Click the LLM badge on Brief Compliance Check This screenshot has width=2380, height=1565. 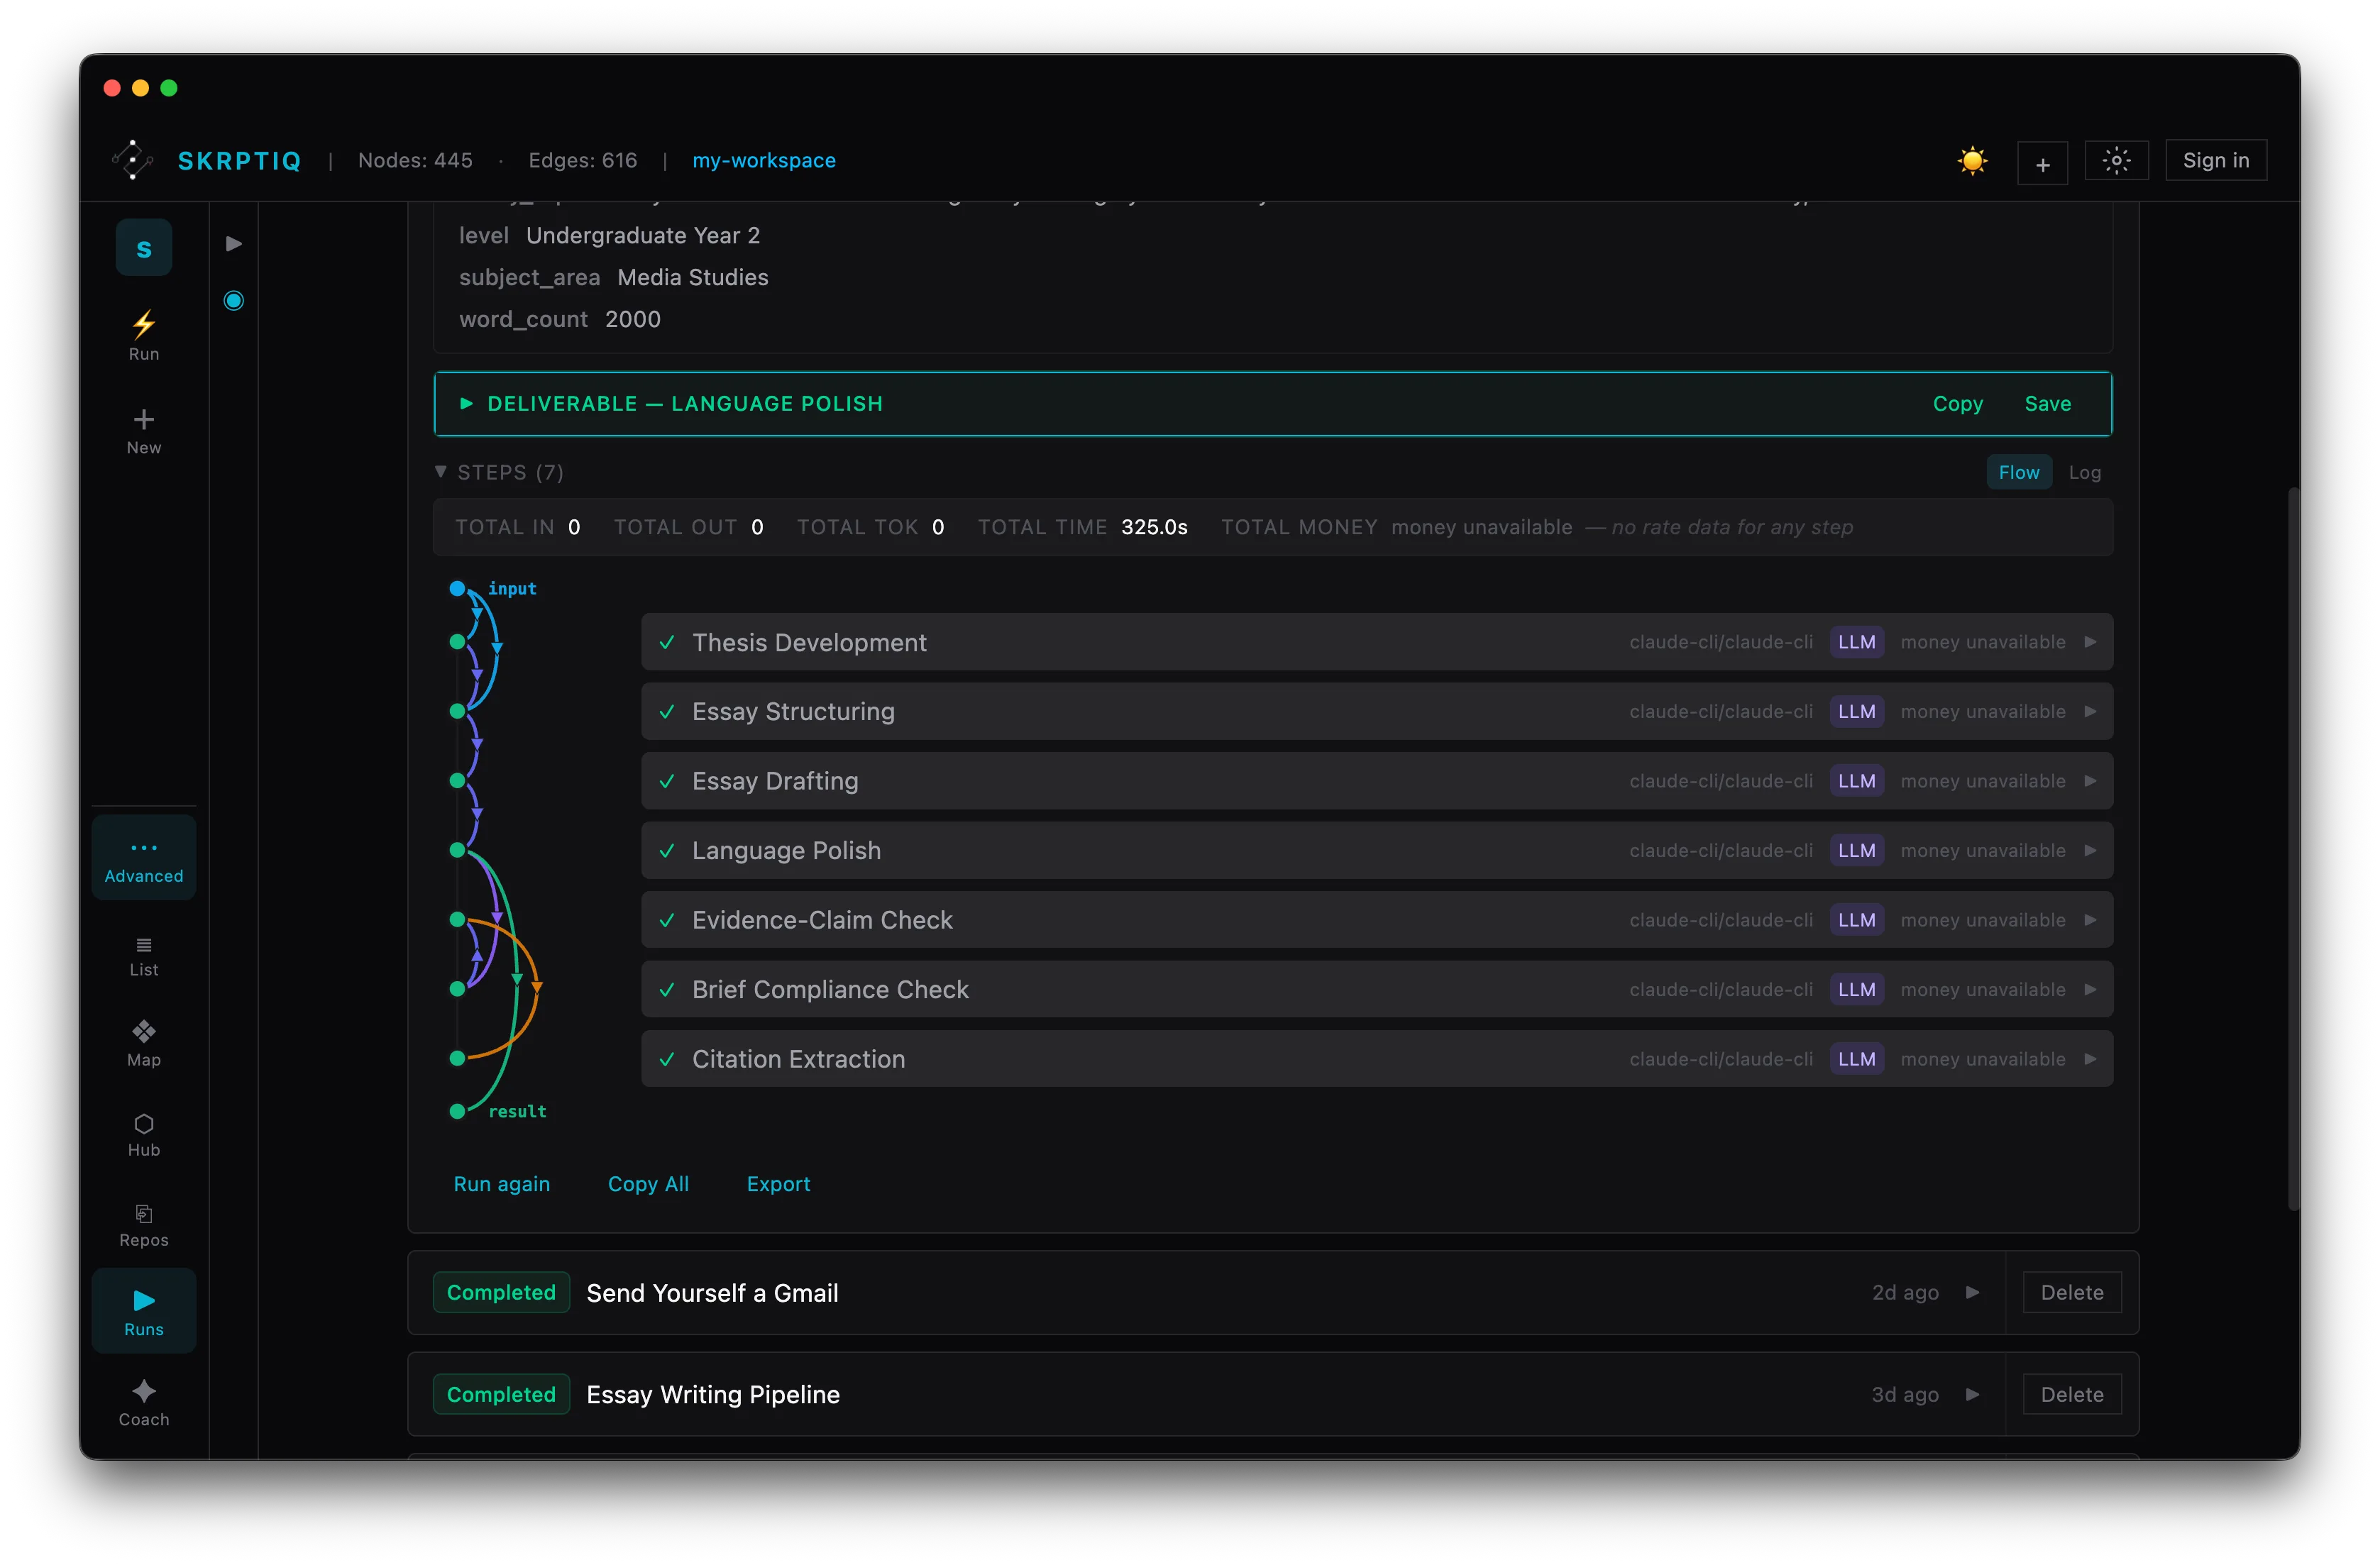point(1856,989)
